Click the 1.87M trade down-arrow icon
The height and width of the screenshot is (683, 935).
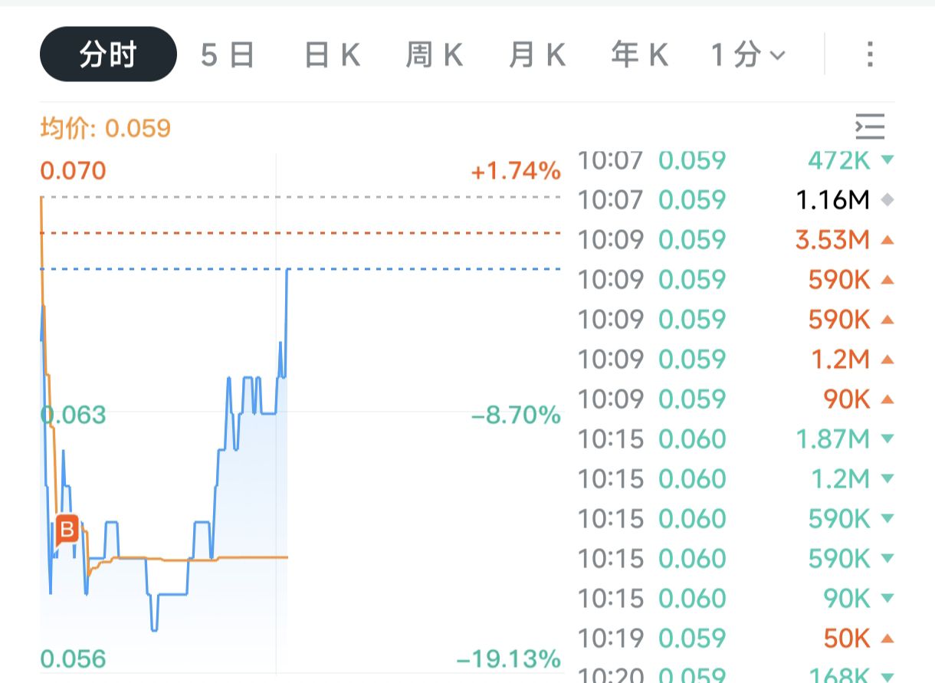coord(887,439)
